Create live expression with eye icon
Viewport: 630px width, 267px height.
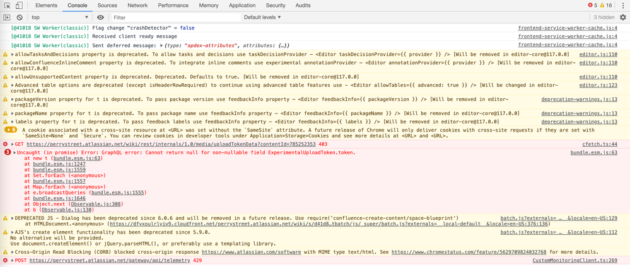[x=100, y=17]
